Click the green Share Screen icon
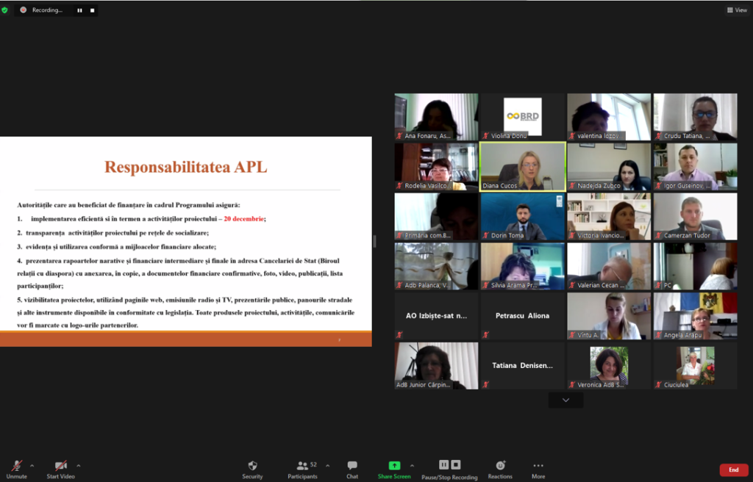 point(394,465)
